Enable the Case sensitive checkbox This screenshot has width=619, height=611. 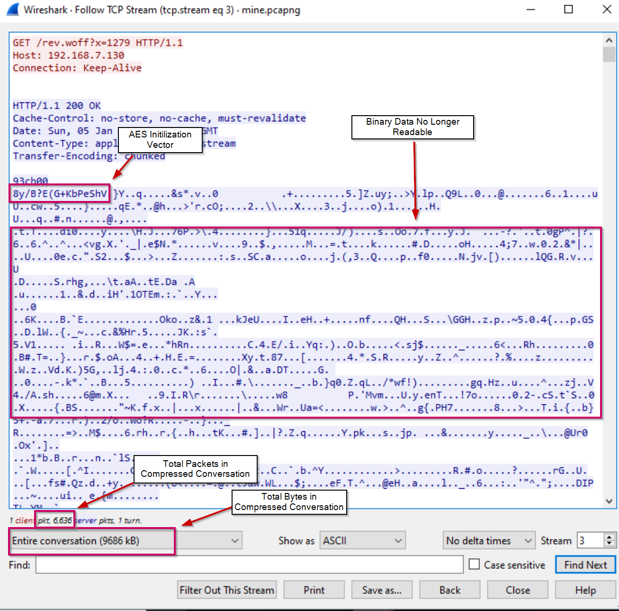pyautogui.click(x=474, y=565)
